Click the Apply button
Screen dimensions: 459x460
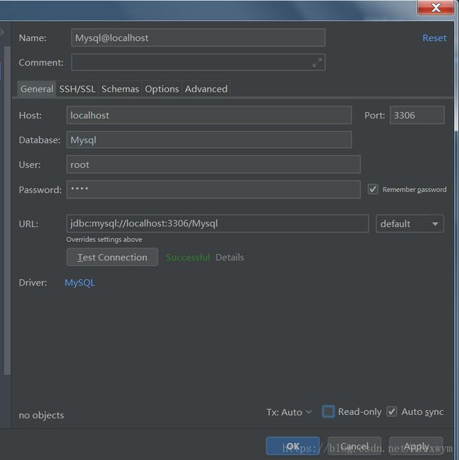click(x=416, y=446)
